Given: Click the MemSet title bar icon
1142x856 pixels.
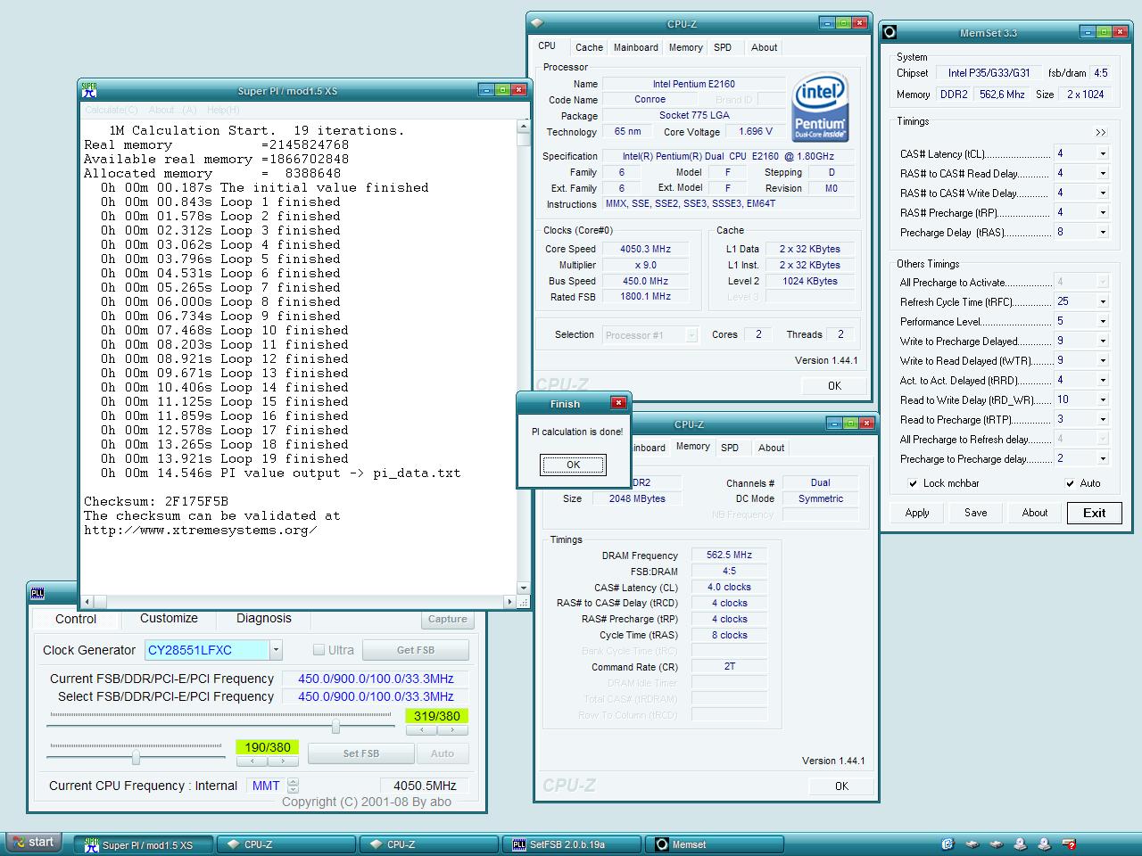Looking at the screenshot, I should [x=890, y=32].
